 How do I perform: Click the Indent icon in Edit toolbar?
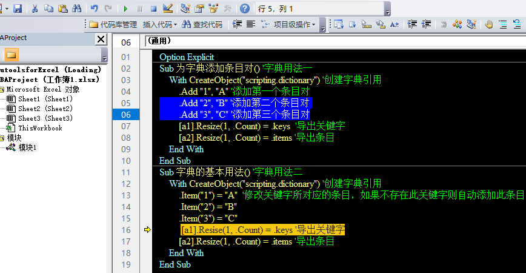[x=412, y=24]
